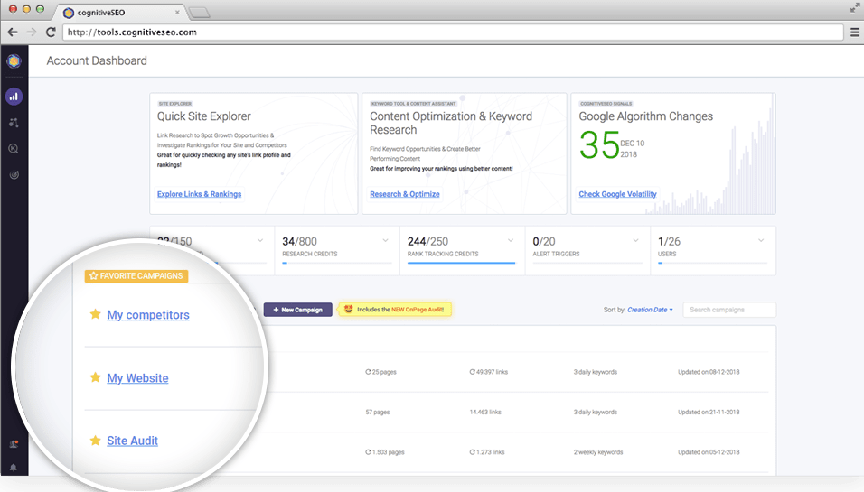864x492 pixels.
Task: Click the 25 pages refresh icon
Action: tap(368, 372)
